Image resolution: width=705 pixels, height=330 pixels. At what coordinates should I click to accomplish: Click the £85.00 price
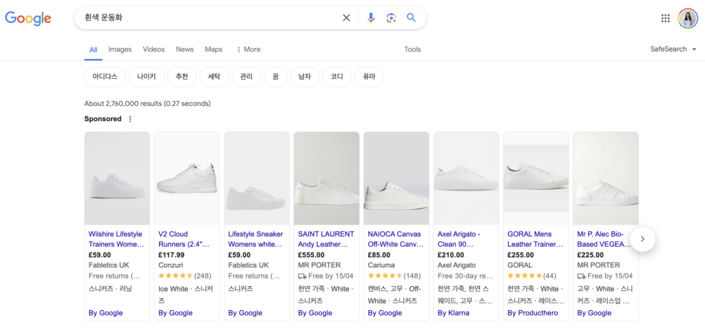pyautogui.click(x=379, y=255)
